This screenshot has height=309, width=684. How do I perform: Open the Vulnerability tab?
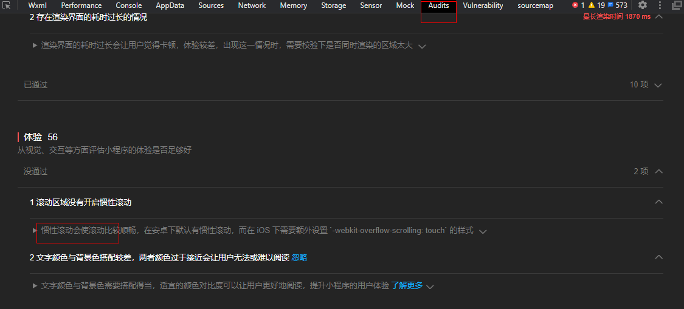click(483, 5)
